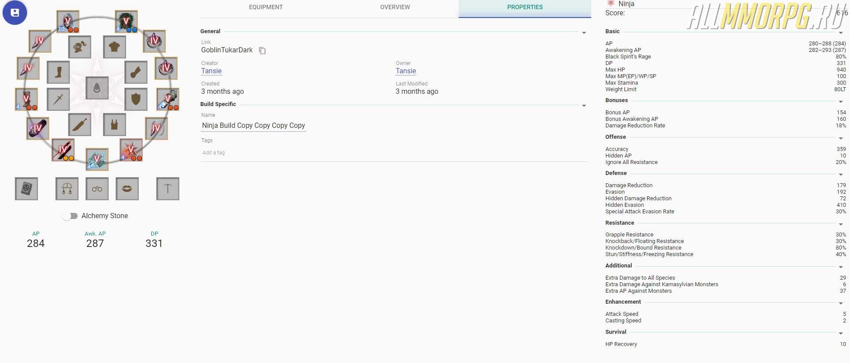850x363 pixels.
Task: Open the book item slot
Action: (x=26, y=188)
